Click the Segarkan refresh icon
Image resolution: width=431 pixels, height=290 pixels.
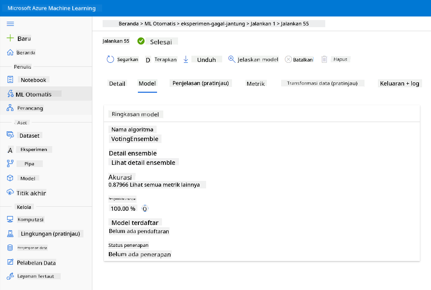point(110,59)
